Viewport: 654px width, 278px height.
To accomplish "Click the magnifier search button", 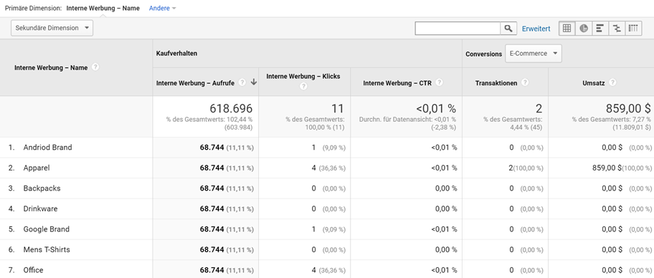I will tap(508, 29).
